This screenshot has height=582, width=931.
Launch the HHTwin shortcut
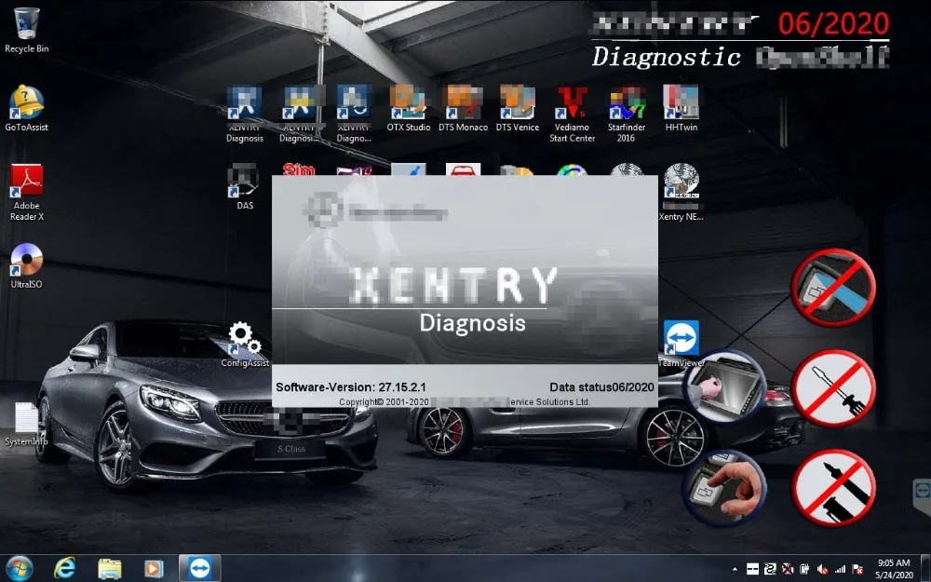tap(681, 108)
